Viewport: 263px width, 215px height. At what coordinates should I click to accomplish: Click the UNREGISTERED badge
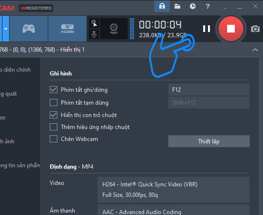(36, 8)
